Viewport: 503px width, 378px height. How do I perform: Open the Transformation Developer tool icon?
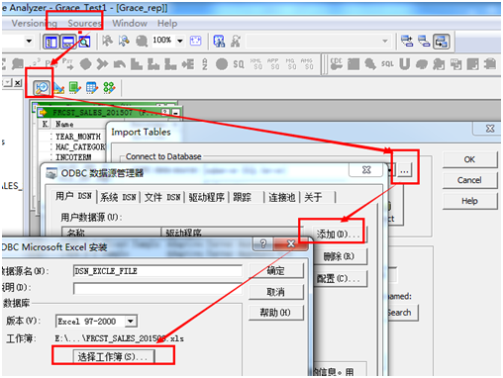coord(75,88)
